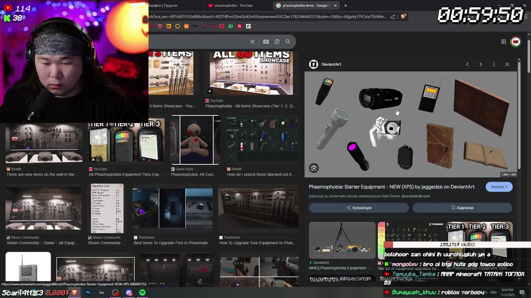Click 'How do I unlock these blacked-out it...' caption

click(x=261, y=175)
